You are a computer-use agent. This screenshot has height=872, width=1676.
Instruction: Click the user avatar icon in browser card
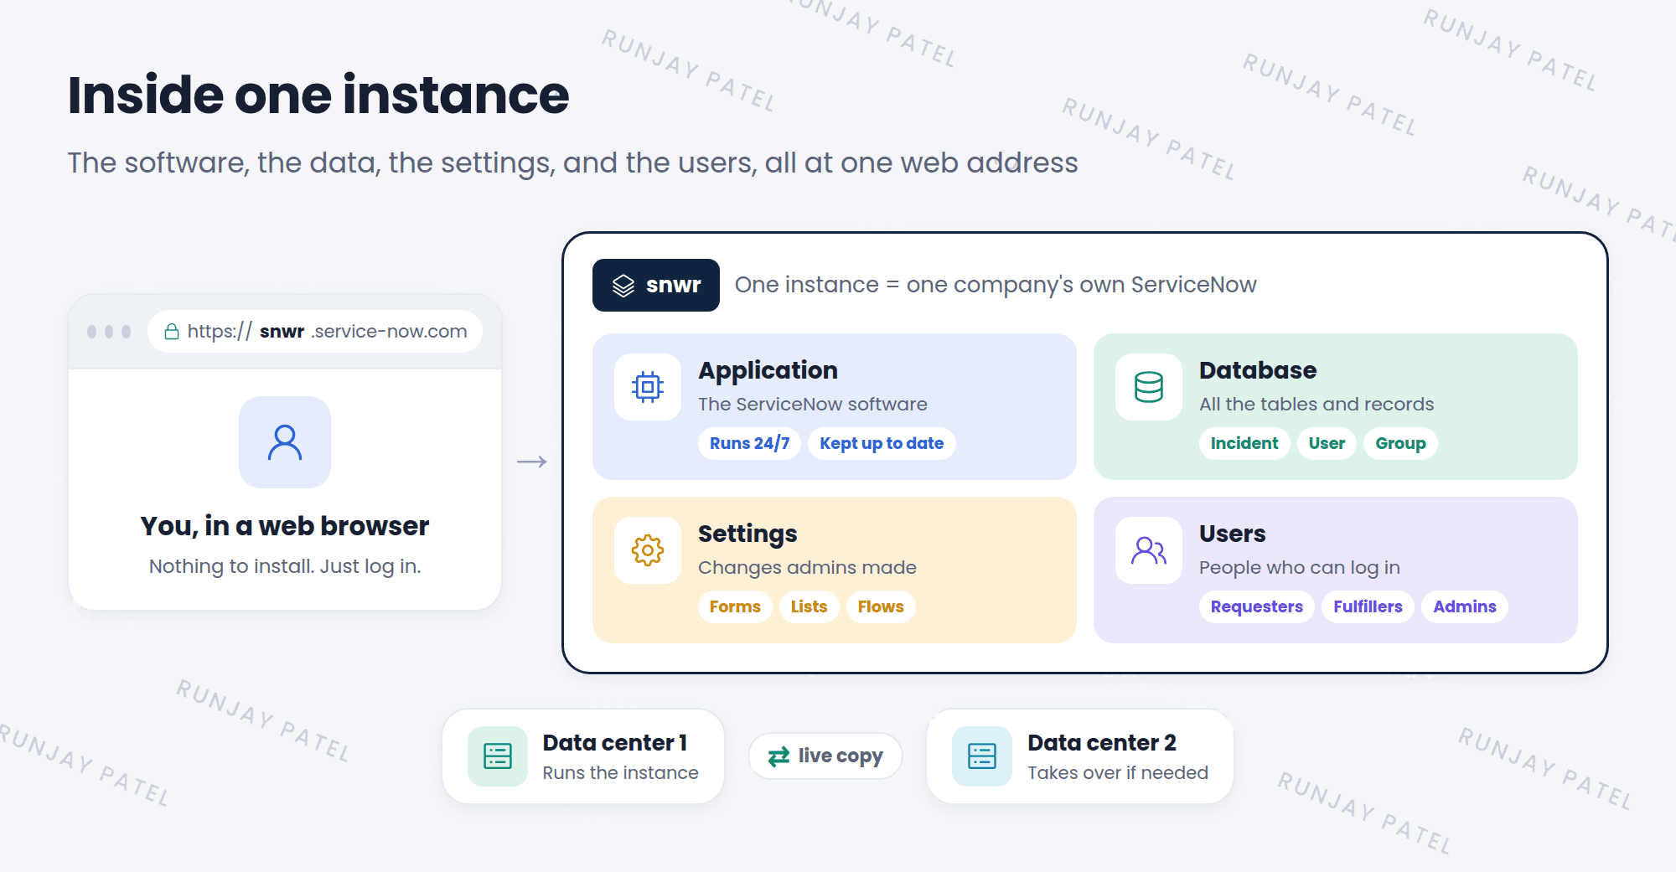coord(285,442)
